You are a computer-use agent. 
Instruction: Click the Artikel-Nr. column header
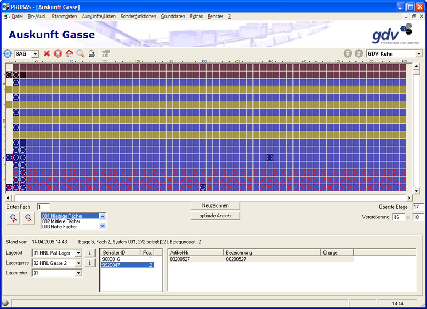(x=195, y=252)
